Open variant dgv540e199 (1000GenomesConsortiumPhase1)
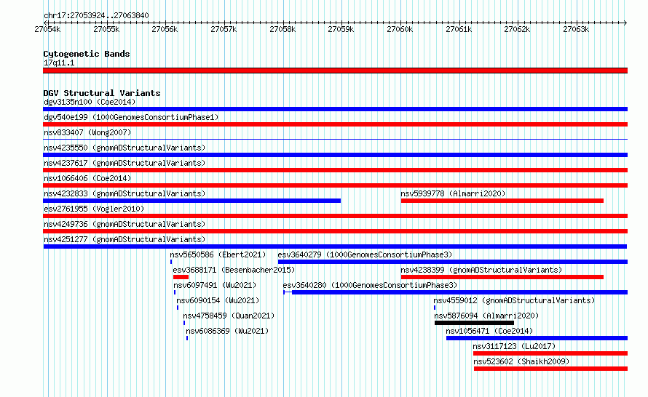The image size is (648, 397). pyautogui.click(x=131, y=117)
